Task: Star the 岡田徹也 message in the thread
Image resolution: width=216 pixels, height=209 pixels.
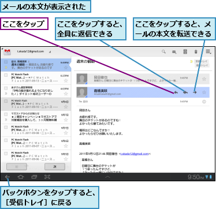Action: [x=204, y=79]
